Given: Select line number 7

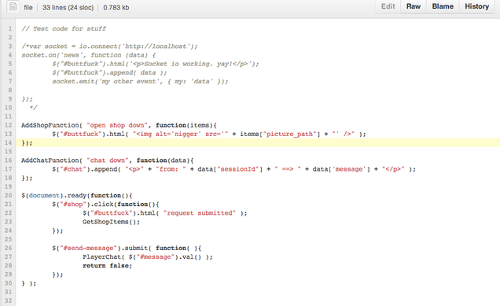Looking at the screenshot, I should 10,81.
